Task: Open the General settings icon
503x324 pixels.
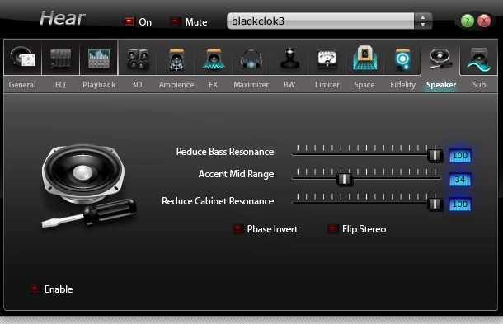Action: coord(22,58)
